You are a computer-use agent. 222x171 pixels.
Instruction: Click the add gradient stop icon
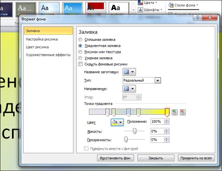pos(175,112)
